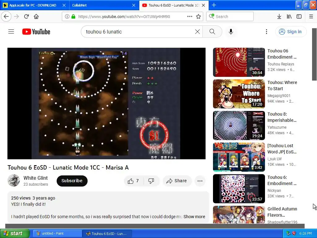Click Megapig9001 channel name
Viewport: 317px width, 238px height.
click(279, 95)
